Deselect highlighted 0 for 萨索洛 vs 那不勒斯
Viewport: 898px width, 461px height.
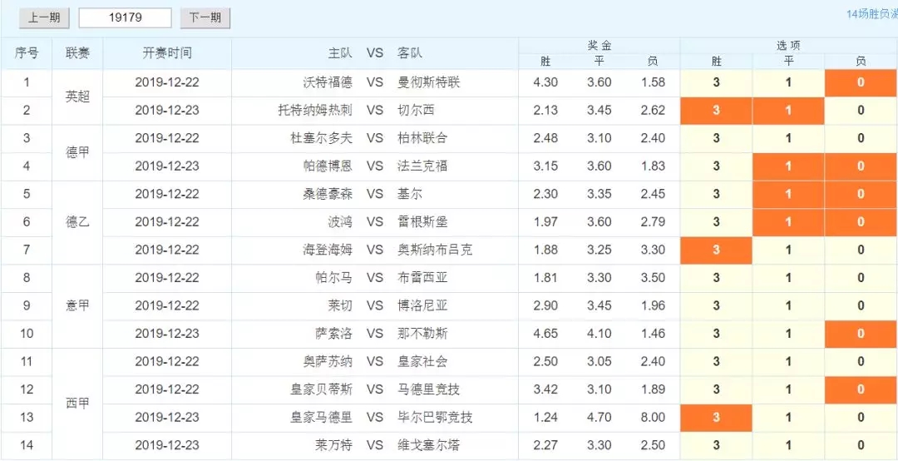point(861,334)
